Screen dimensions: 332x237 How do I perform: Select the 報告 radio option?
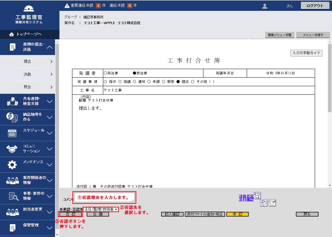[x=164, y=82]
